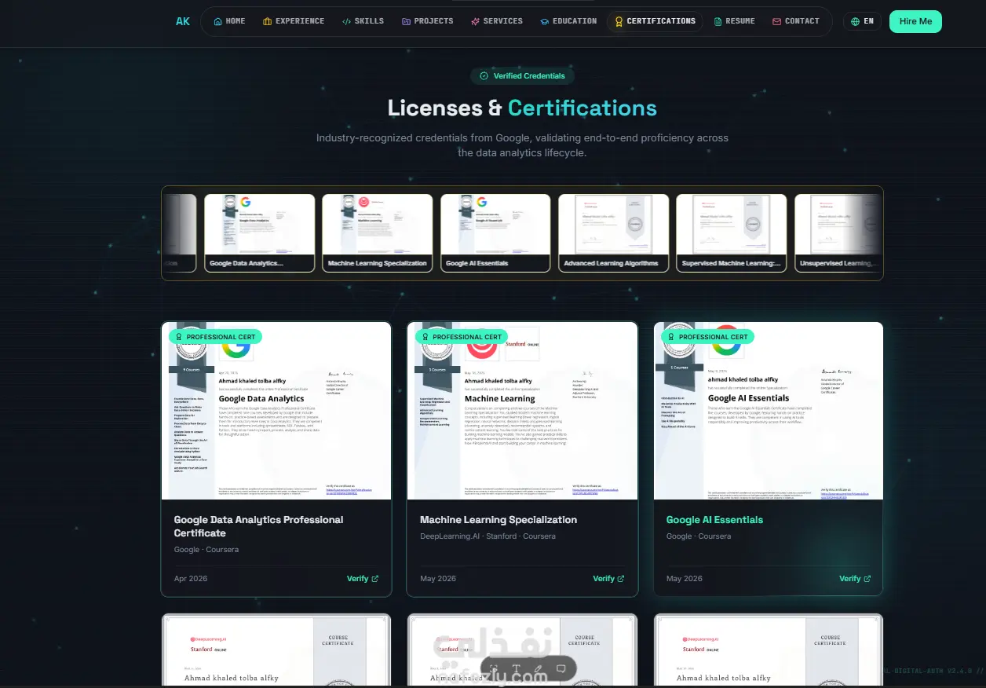Select Advanced Learning Algorithms carousel thumbnail
This screenshot has width=986, height=688.
click(613, 233)
